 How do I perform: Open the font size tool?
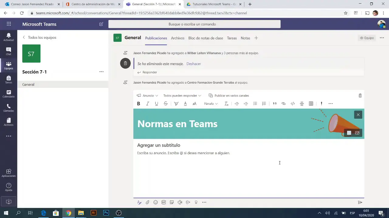pyautogui.click(x=194, y=104)
